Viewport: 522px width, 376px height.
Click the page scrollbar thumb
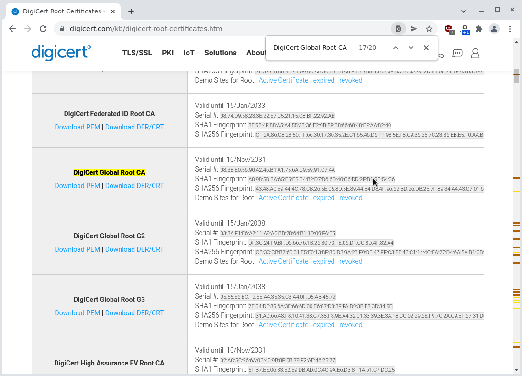(516, 76)
